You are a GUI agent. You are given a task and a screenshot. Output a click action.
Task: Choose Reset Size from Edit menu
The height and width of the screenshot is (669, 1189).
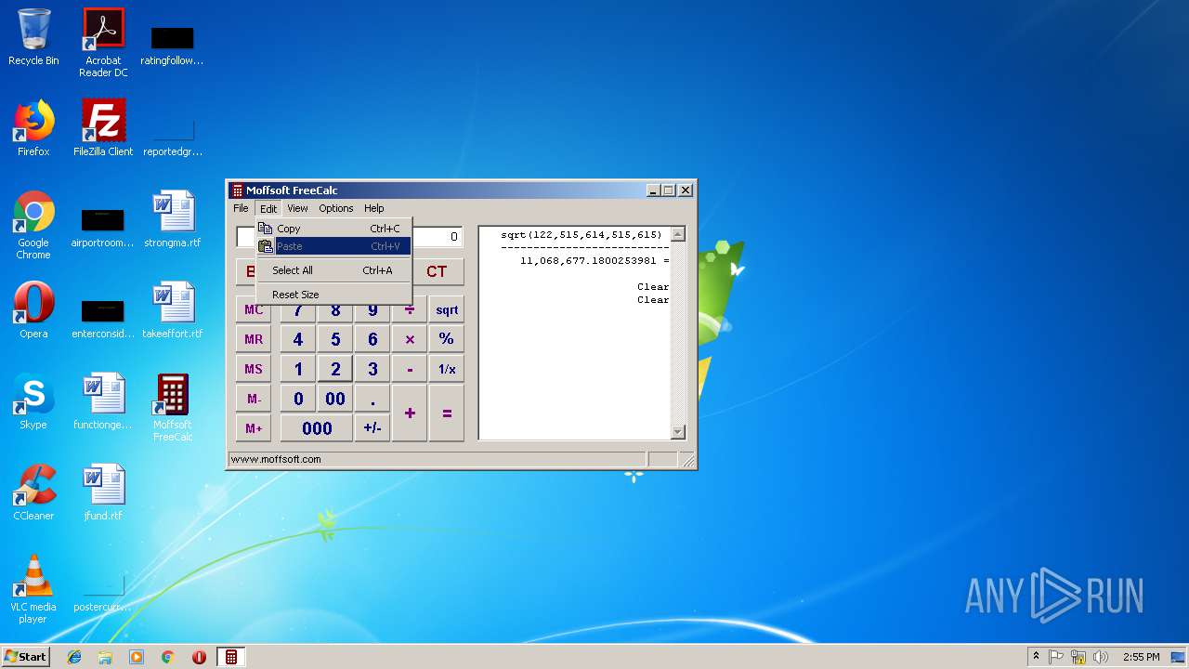(333, 295)
